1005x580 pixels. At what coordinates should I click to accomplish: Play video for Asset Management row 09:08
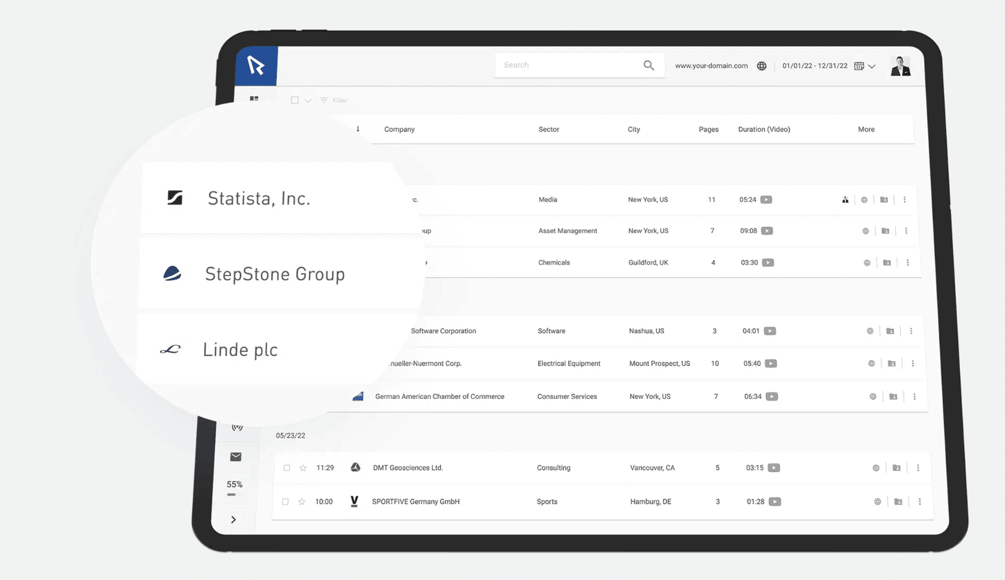click(x=767, y=231)
